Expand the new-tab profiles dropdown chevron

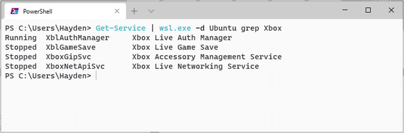(151, 11)
